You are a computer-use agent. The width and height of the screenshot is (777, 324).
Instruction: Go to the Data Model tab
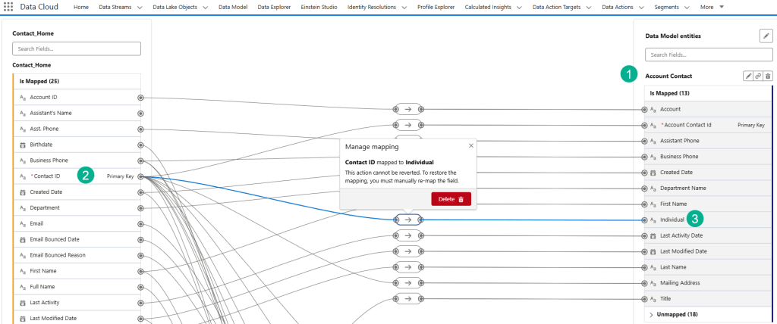233,7
